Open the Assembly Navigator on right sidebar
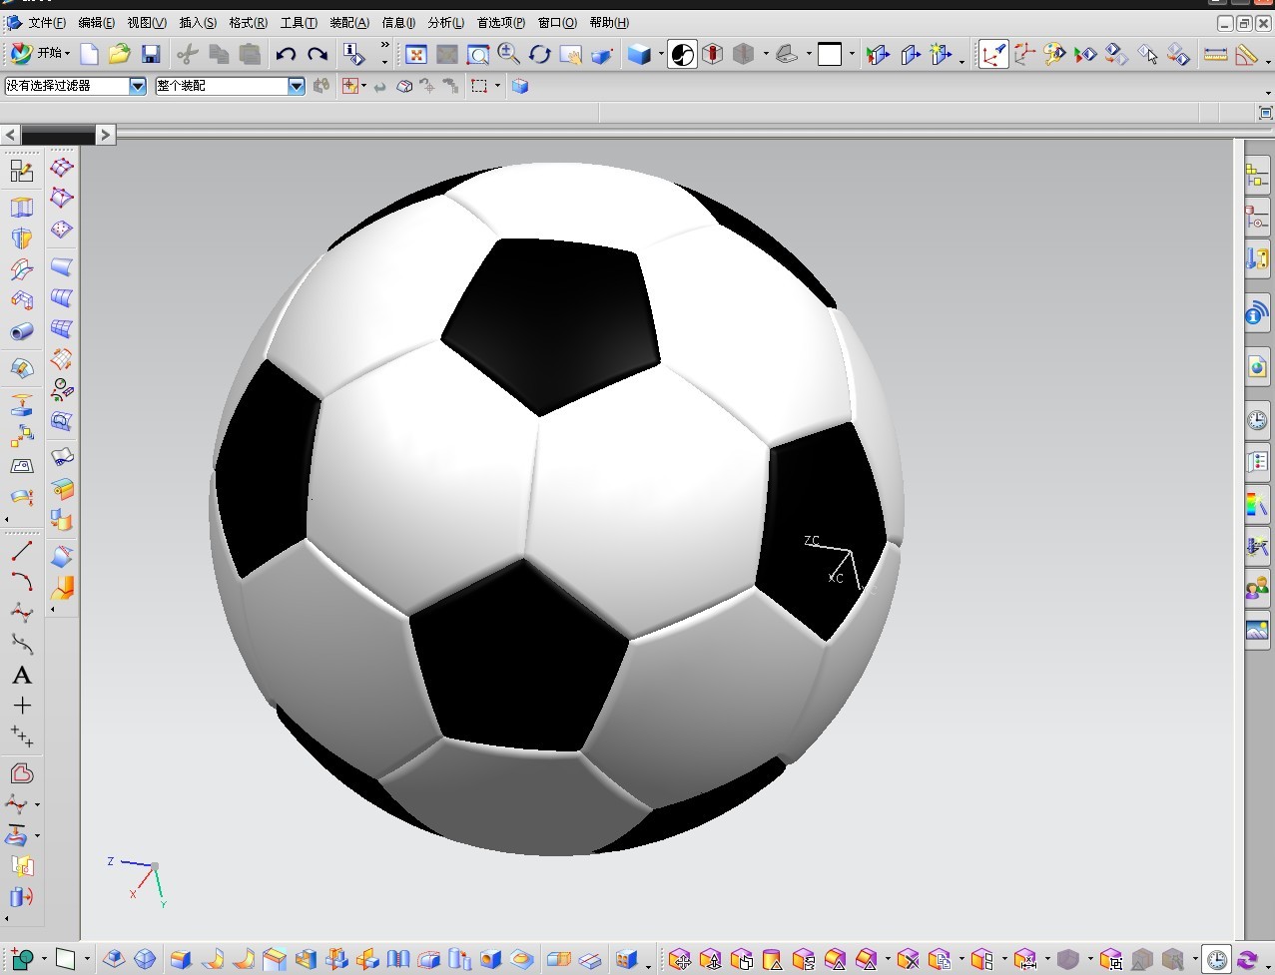The height and width of the screenshot is (975, 1275). (x=1257, y=177)
